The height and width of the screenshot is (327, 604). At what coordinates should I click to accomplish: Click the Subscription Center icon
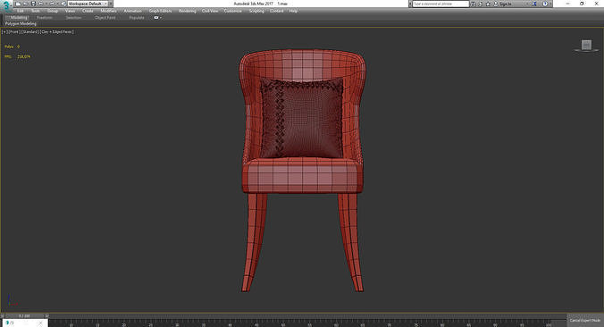click(x=481, y=4)
